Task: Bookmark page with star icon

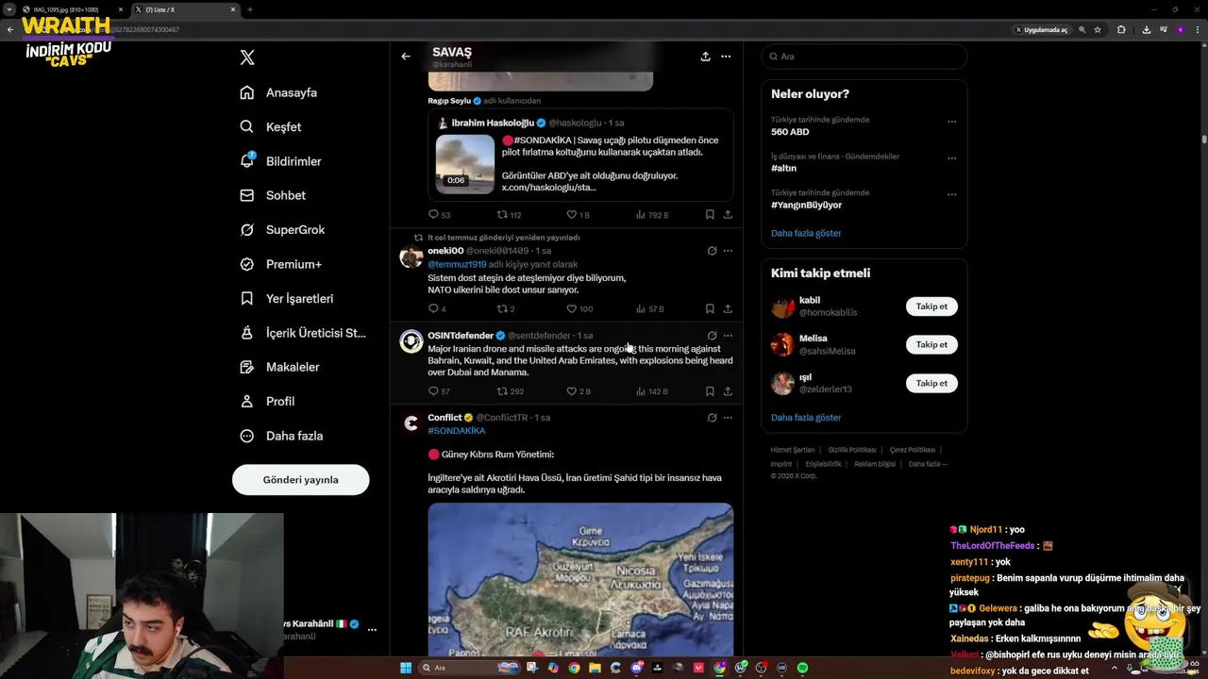Action: (1098, 29)
